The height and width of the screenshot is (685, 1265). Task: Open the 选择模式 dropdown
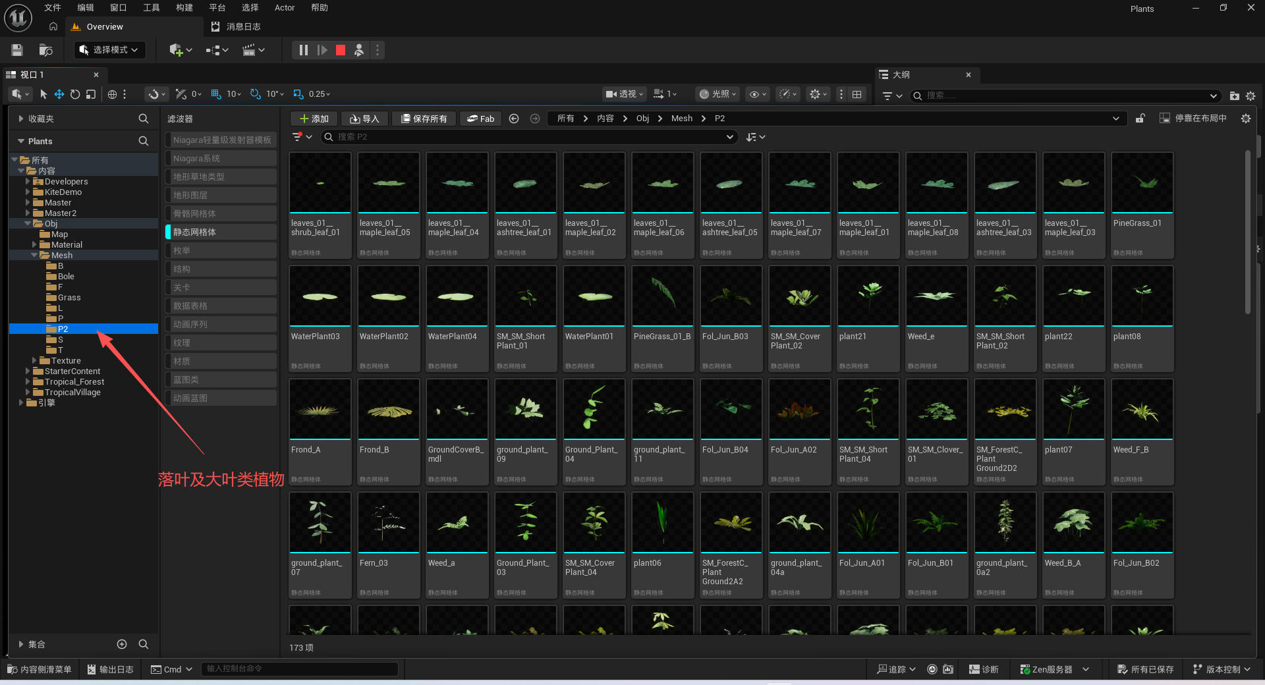pyautogui.click(x=109, y=50)
